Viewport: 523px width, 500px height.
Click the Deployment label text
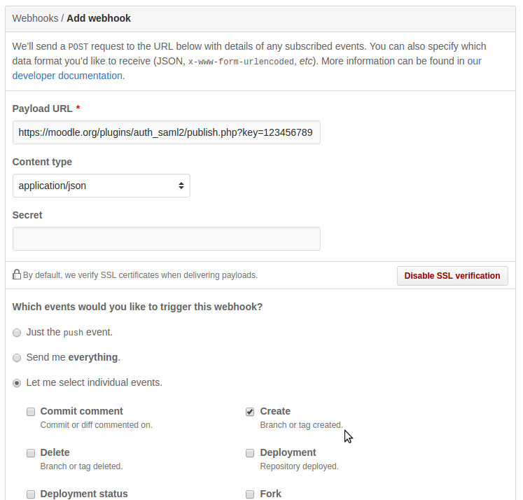[288, 452]
